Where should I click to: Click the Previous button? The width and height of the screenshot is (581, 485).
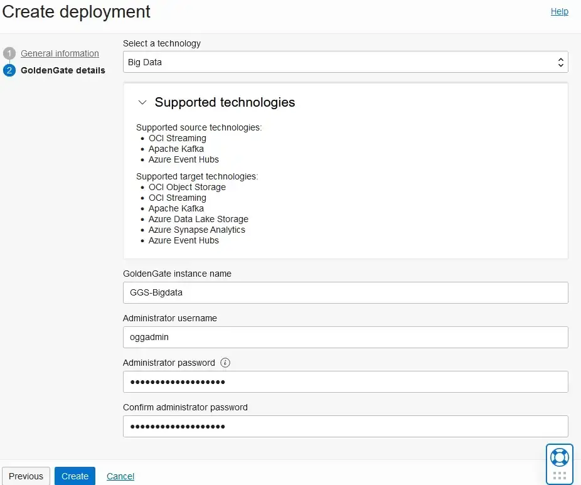pyautogui.click(x=26, y=476)
